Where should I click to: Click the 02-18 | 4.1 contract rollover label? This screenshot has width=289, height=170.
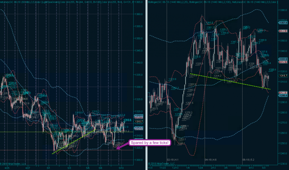pos(172,160)
